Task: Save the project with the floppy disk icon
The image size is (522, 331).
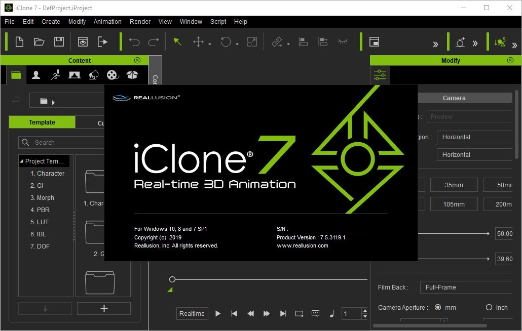Action: [59, 42]
